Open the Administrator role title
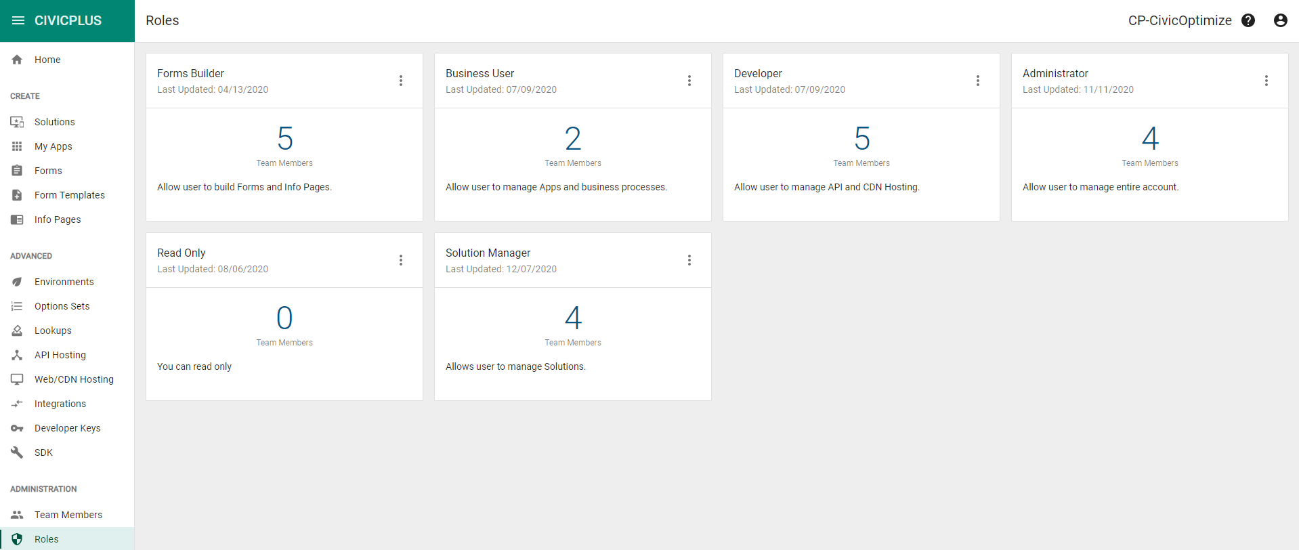The image size is (1299, 550). pyautogui.click(x=1055, y=73)
